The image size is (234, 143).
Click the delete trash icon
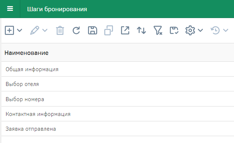point(60,30)
